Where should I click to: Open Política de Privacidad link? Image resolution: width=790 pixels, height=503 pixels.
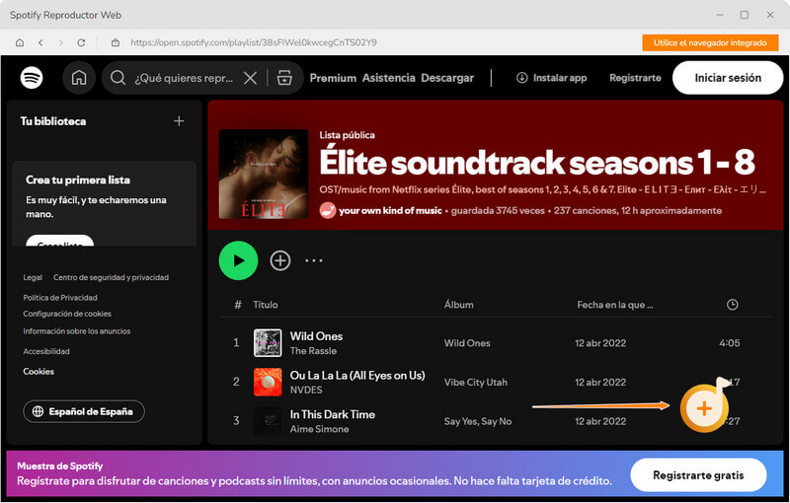[60, 298]
